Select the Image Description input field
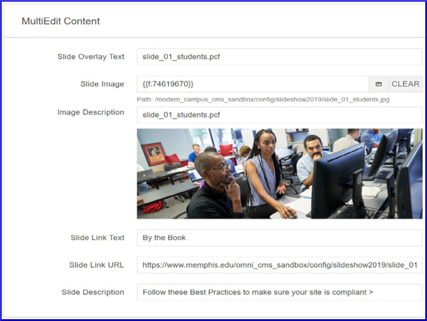This screenshot has width=427, height=321. click(279, 115)
